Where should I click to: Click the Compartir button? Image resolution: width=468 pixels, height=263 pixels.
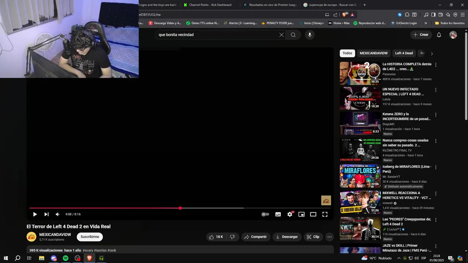[256, 237]
